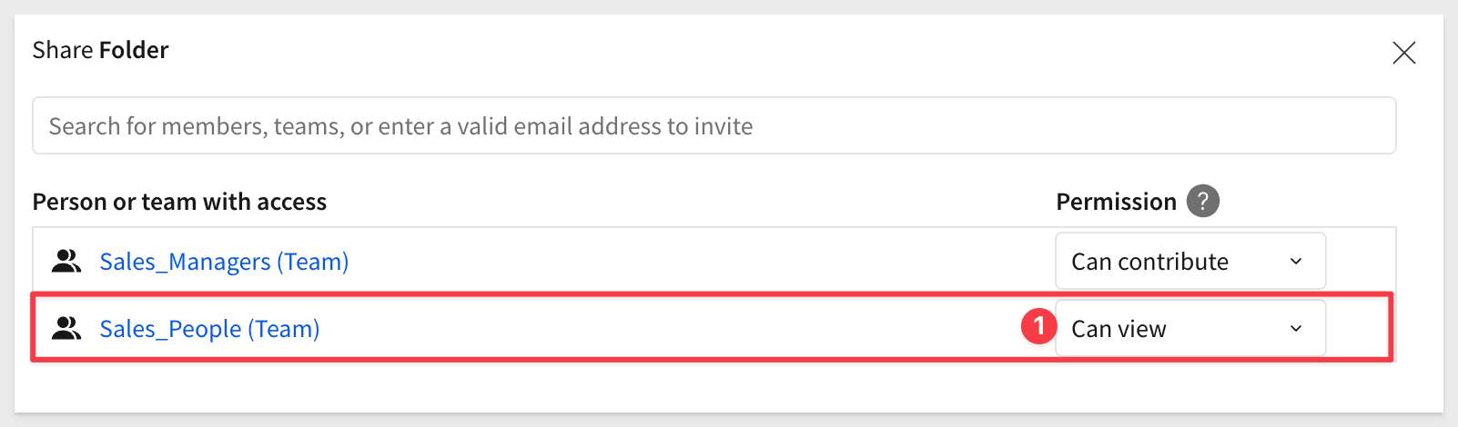This screenshot has width=1458, height=427.
Task: Click the empty cell right of Can contribute
Action: (x=1361, y=262)
